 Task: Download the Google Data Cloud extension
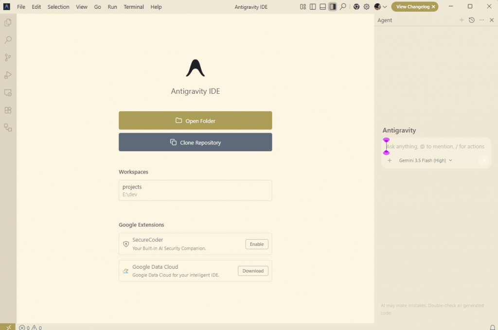253,271
